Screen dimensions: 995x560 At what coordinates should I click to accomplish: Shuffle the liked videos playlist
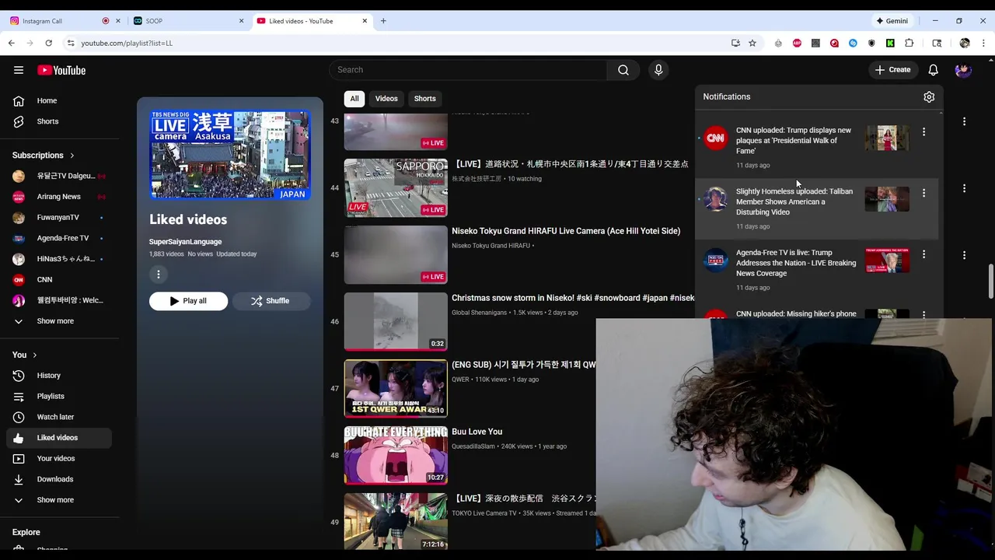pyautogui.click(x=271, y=301)
